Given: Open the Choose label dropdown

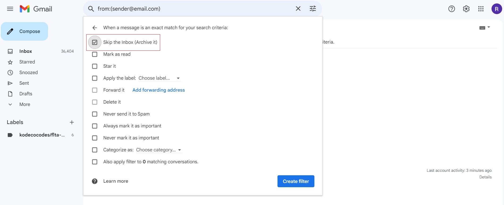Looking at the screenshot, I should [x=159, y=78].
